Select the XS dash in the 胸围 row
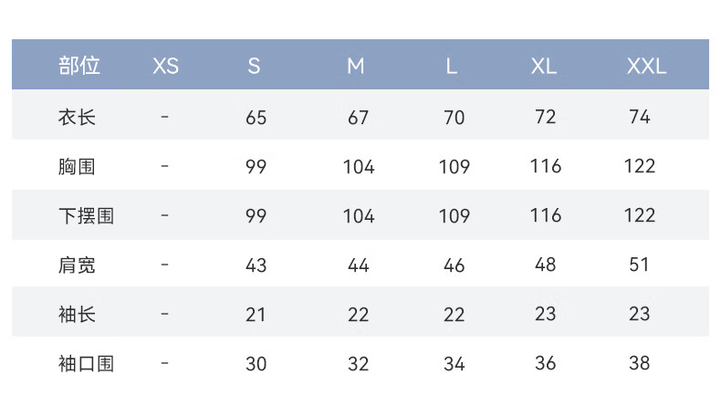Image resolution: width=721 pixels, height=395 pixels. pyautogui.click(x=164, y=166)
